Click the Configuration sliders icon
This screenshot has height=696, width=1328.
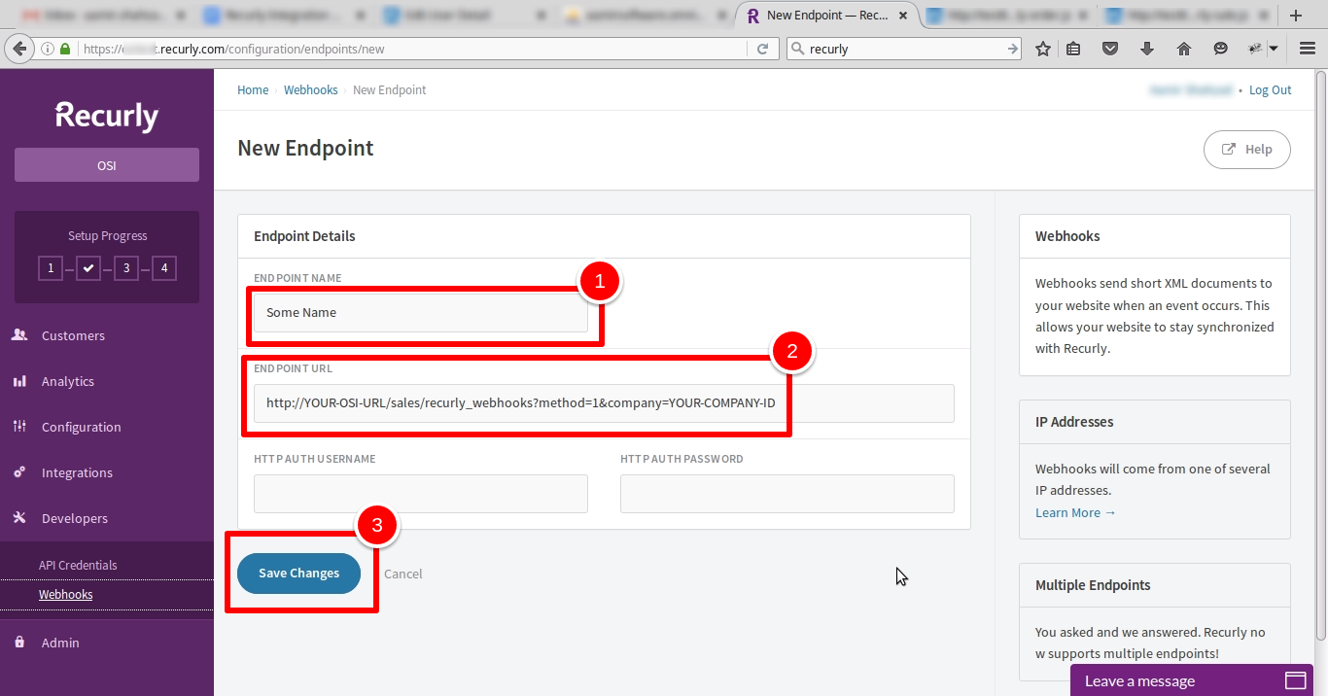19,427
